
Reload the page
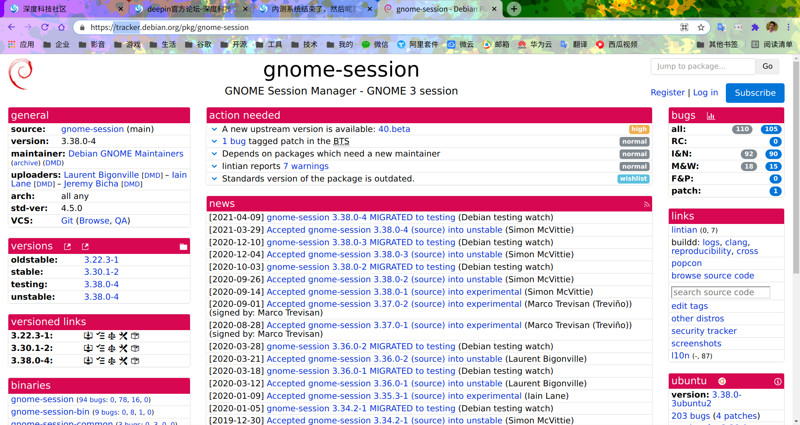pos(45,27)
